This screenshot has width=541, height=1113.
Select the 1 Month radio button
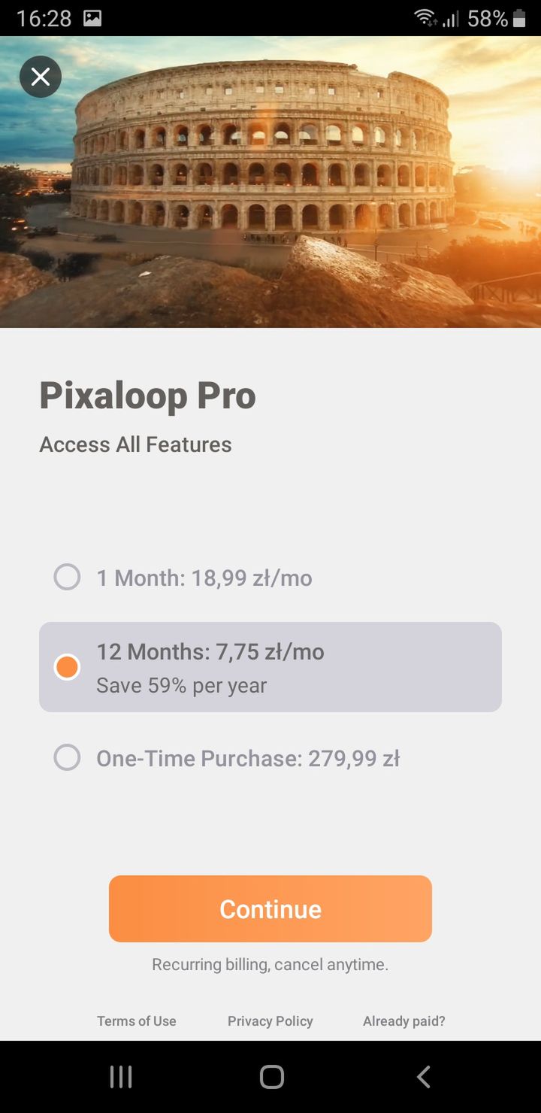pyautogui.click(x=67, y=578)
